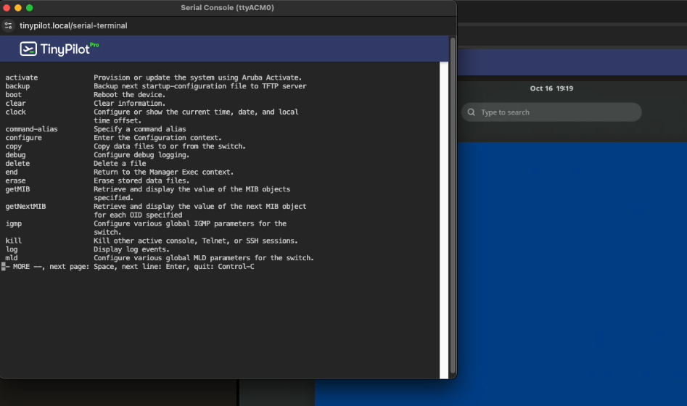Screen dimensions: 687x406
Task: Open the Oct 16 19:19 clock menu
Action: 551,88
